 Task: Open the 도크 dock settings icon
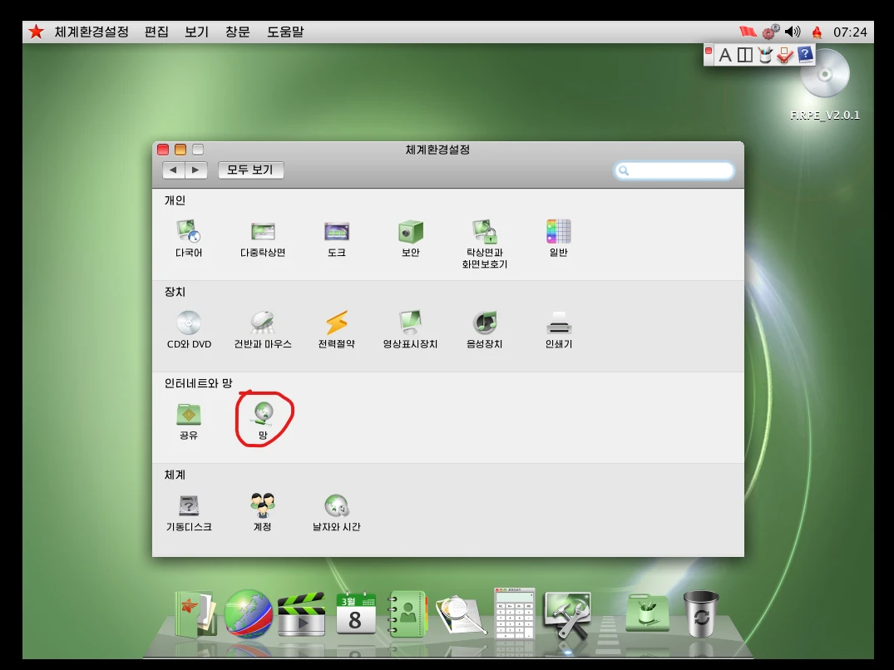[336, 232]
